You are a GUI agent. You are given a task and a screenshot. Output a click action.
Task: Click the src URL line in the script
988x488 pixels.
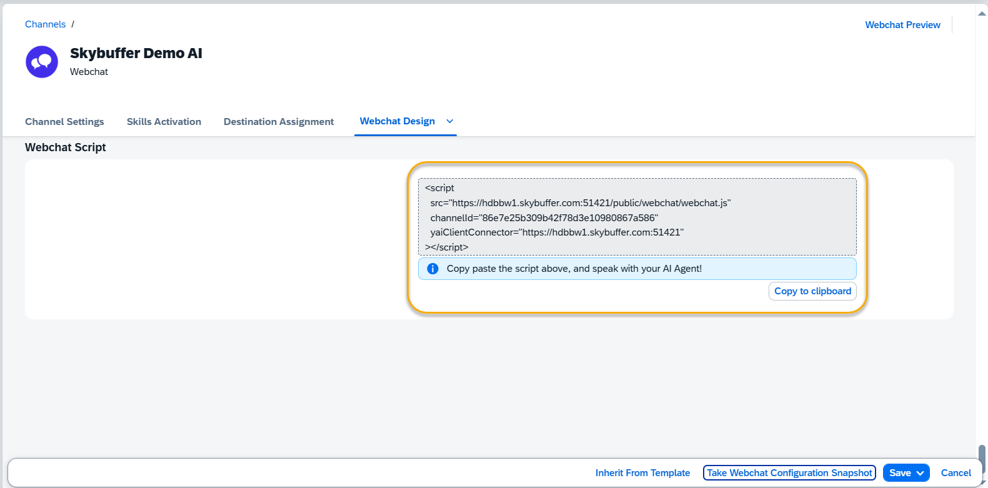point(581,203)
